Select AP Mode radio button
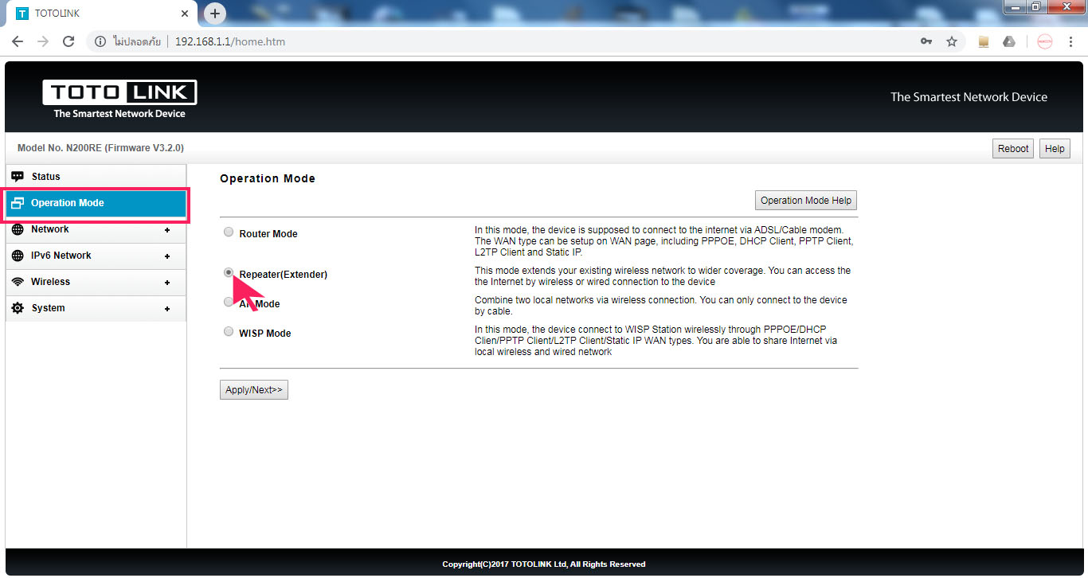Screen dimensions: 1088x578 (228, 302)
